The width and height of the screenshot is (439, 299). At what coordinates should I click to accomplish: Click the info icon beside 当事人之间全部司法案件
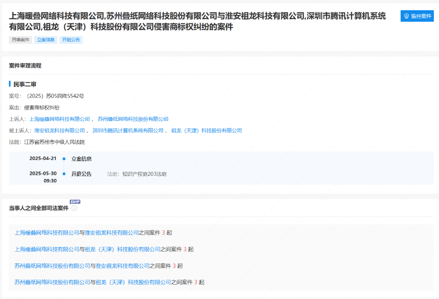[74, 208]
